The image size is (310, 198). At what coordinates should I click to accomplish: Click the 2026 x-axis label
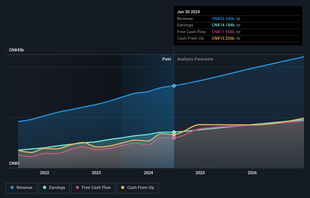[x=252, y=173]
